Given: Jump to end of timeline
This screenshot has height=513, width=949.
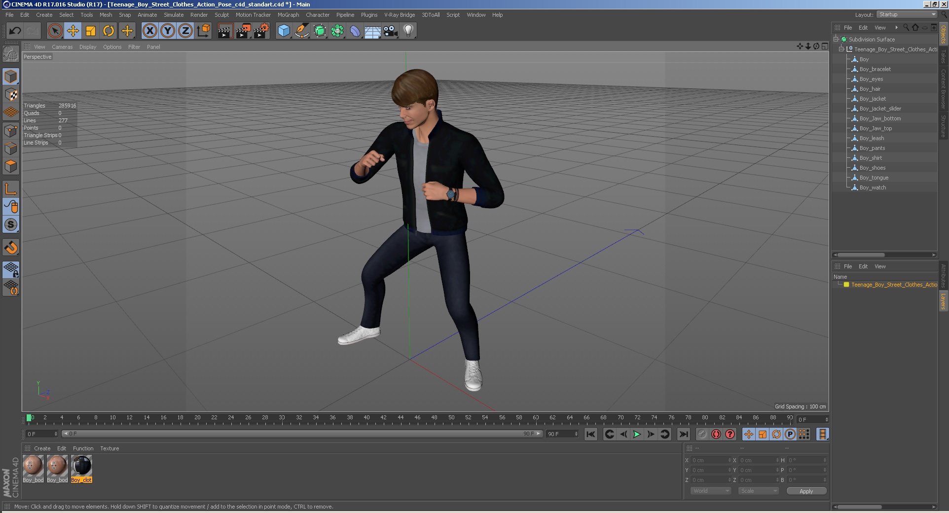Looking at the screenshot, I should coord(683,434).
